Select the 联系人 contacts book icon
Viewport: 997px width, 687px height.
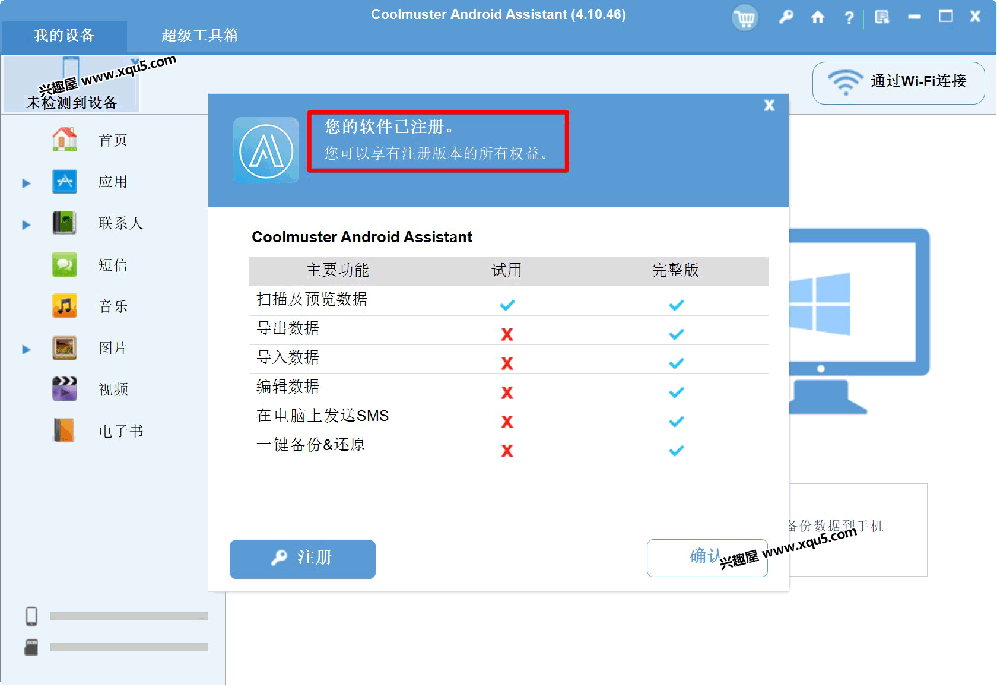coord(64,223)
